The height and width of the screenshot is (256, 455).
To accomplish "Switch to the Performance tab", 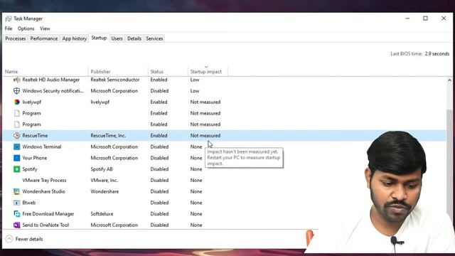I will click(44, 38).
